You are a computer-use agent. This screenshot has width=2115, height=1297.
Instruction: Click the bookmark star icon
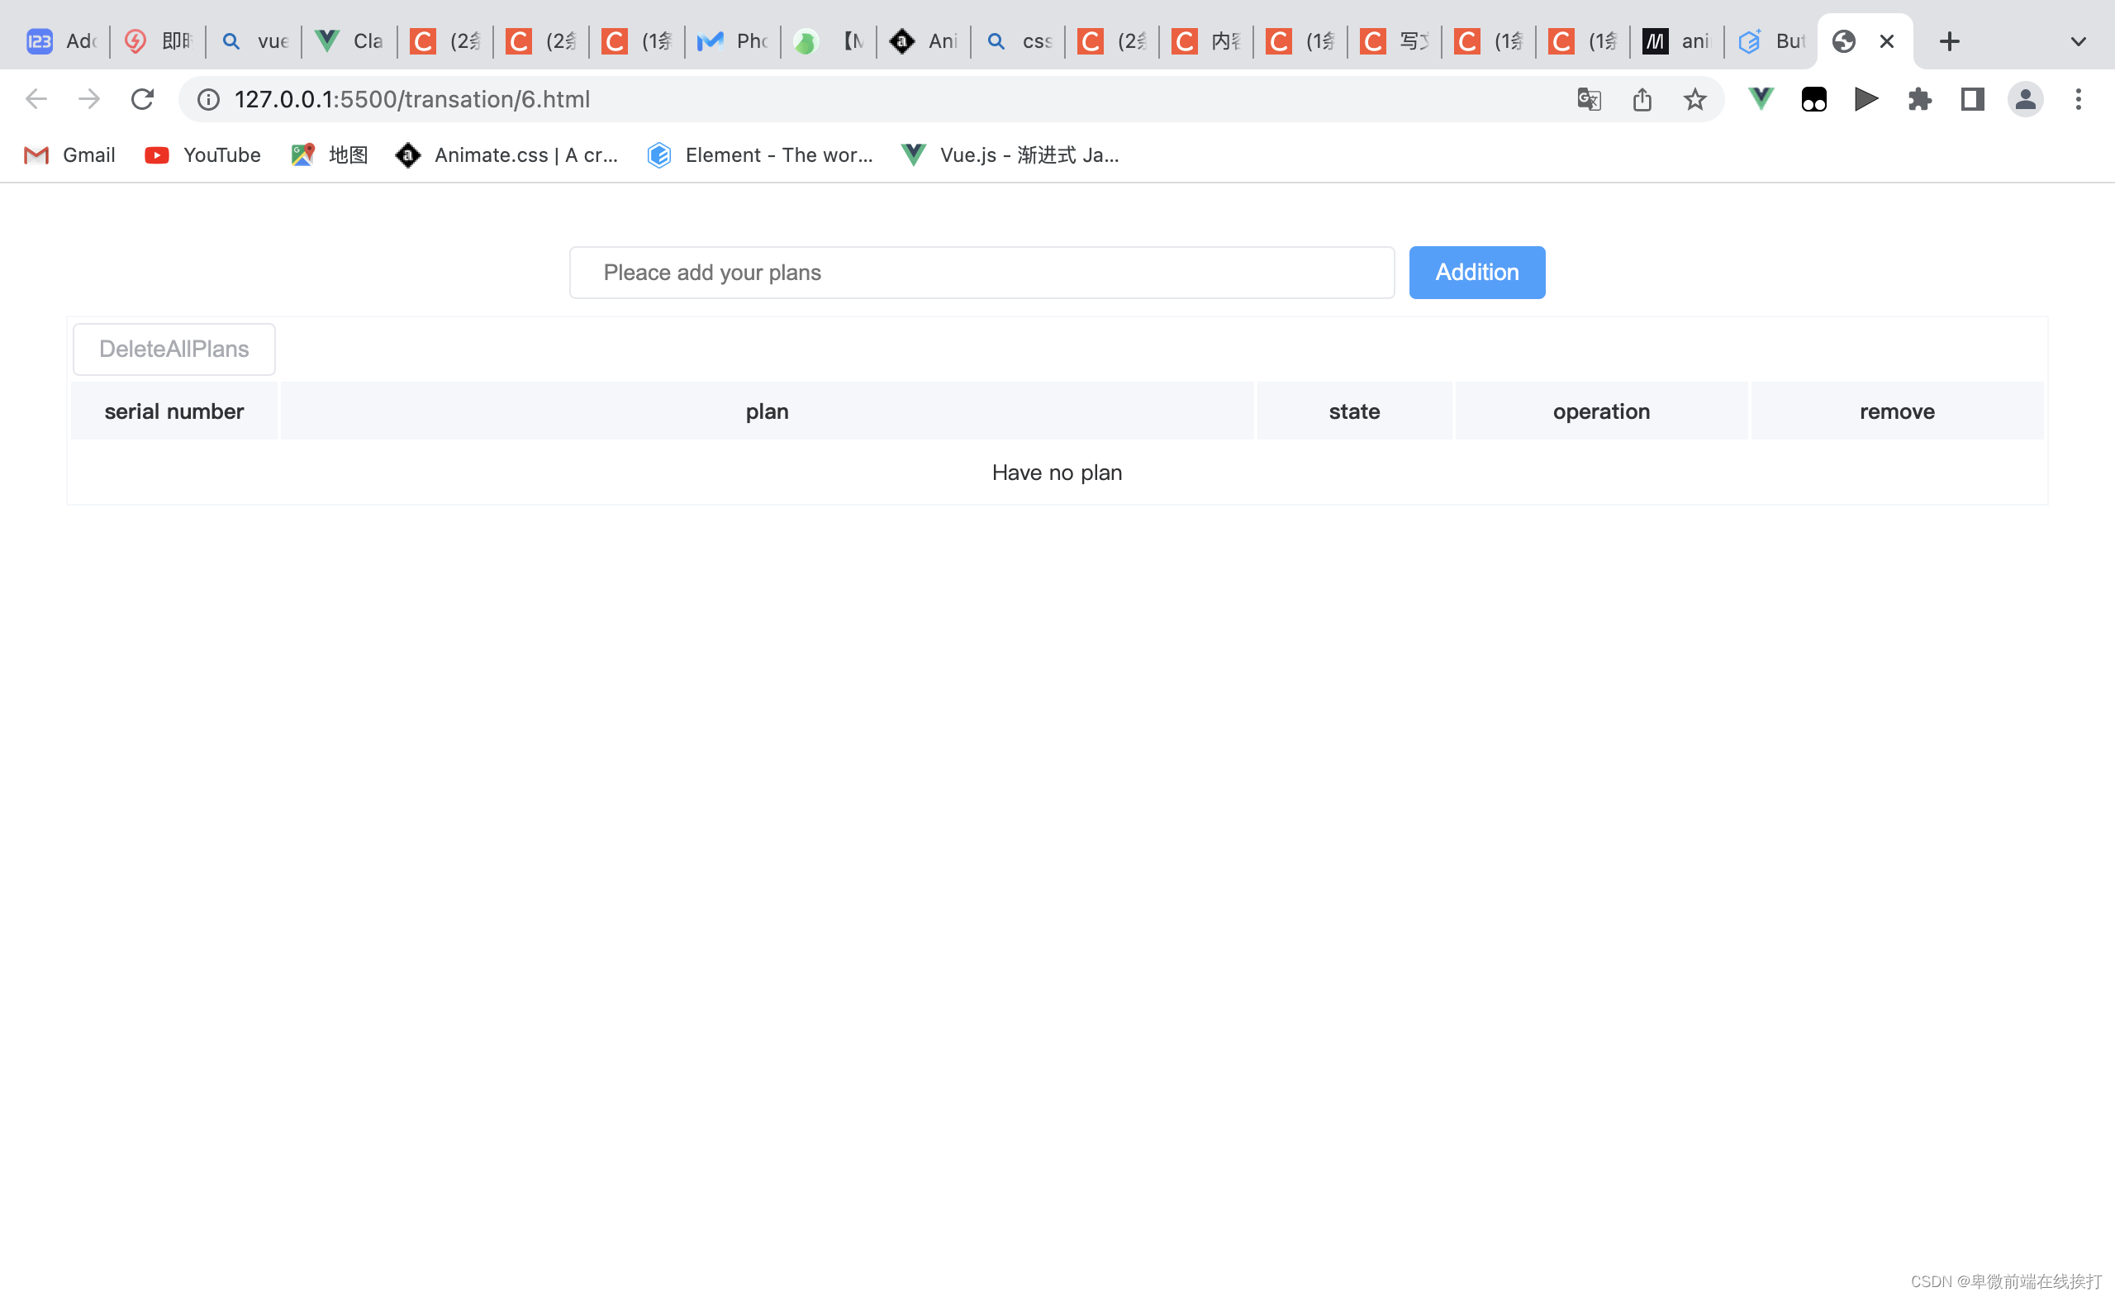1695,100
